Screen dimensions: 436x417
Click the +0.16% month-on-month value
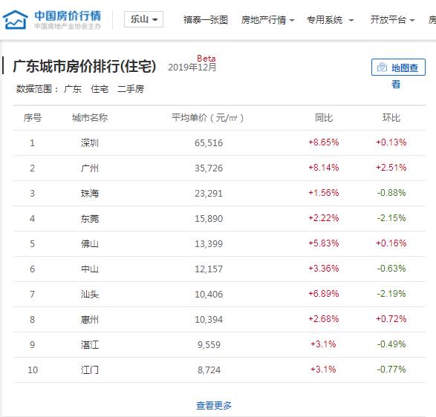[391, 243]
